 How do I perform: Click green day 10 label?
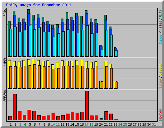[x=53, y=124]
